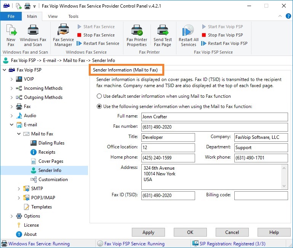Expand the Options tree node
This screenshot has height=248, width=293.
11,216
